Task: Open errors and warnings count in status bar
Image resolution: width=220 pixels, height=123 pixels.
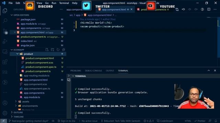Action: 149,121
